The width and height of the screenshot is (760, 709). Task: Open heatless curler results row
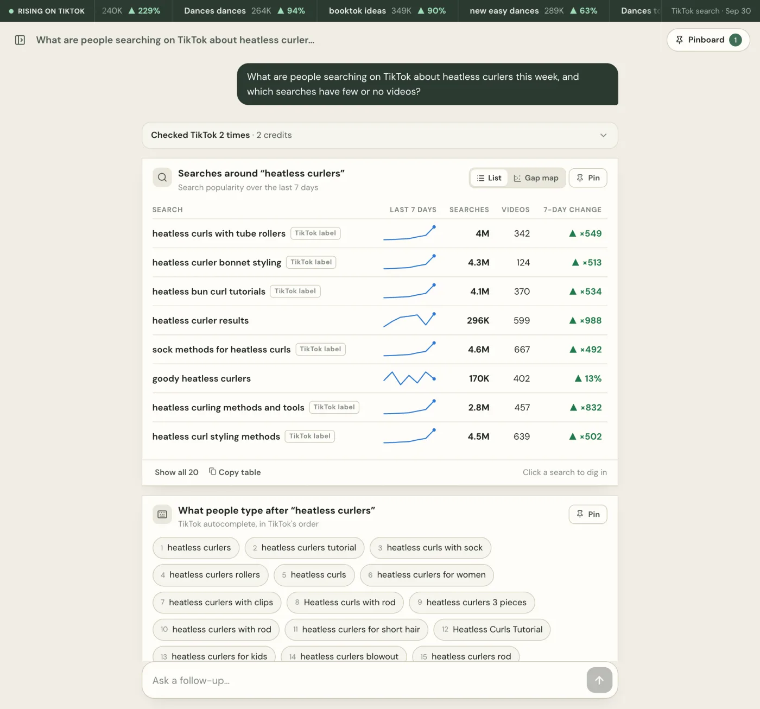pyautogui.click(x=379, y=320)
